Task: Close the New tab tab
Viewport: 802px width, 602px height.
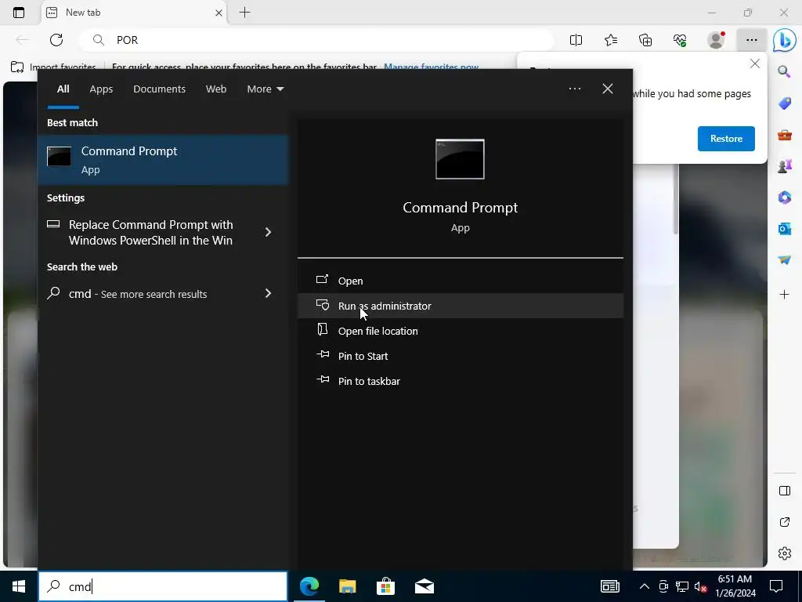Action: click(219, 13)
